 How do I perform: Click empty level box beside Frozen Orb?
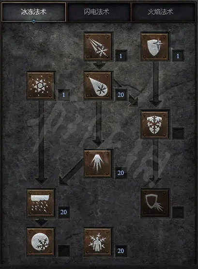click(64, 251)
